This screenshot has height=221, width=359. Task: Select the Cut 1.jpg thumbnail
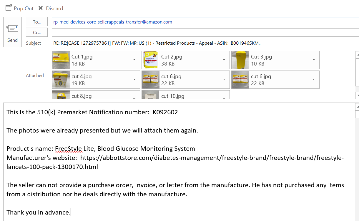[61, 60]
